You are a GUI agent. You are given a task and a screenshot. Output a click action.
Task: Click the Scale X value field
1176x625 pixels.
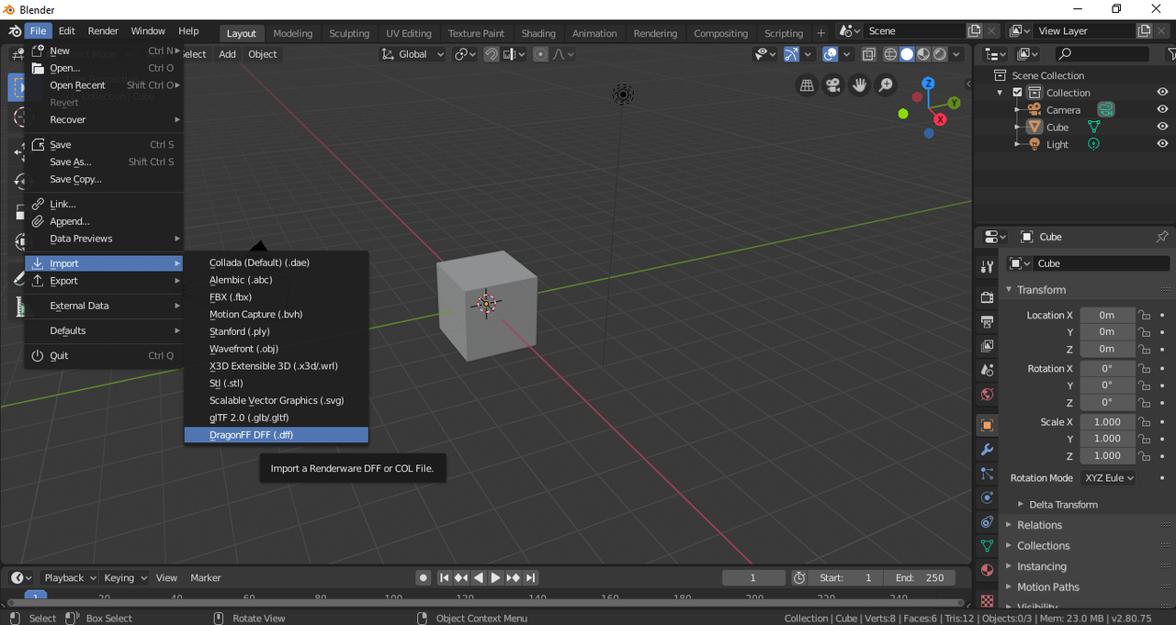[x=1107, y=422]
